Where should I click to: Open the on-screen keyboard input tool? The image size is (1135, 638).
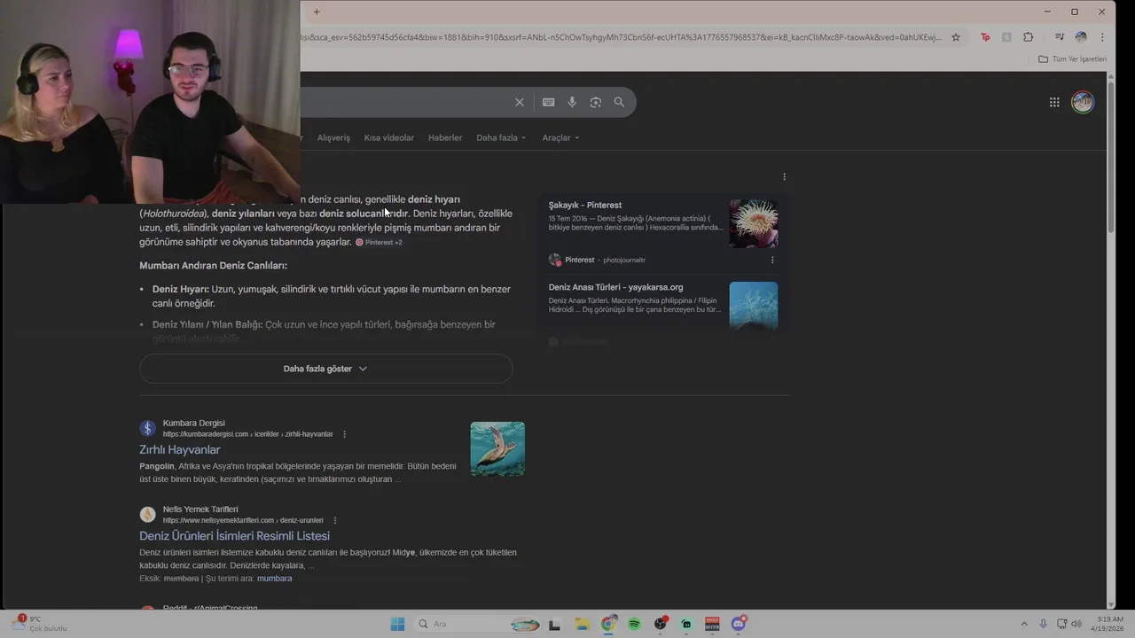549,102
